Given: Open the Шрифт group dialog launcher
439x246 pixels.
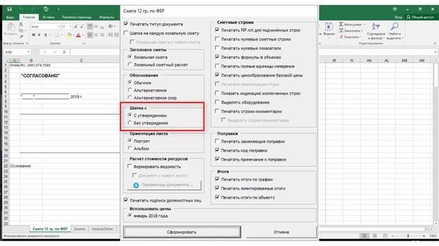Looking at the screenshot, I should pos(84,44).
